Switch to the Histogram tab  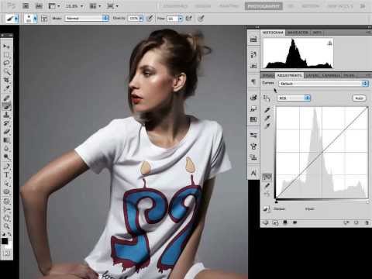click(x=273, y=33)
